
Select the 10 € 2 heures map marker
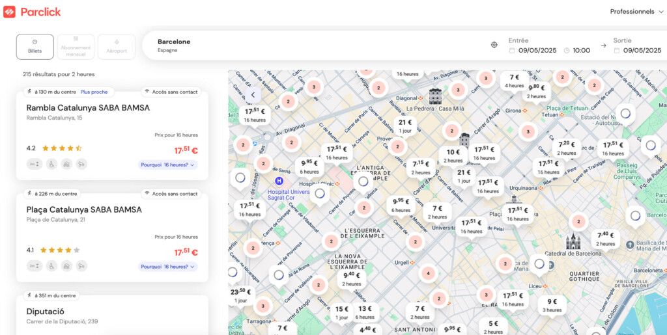(453, 155)
